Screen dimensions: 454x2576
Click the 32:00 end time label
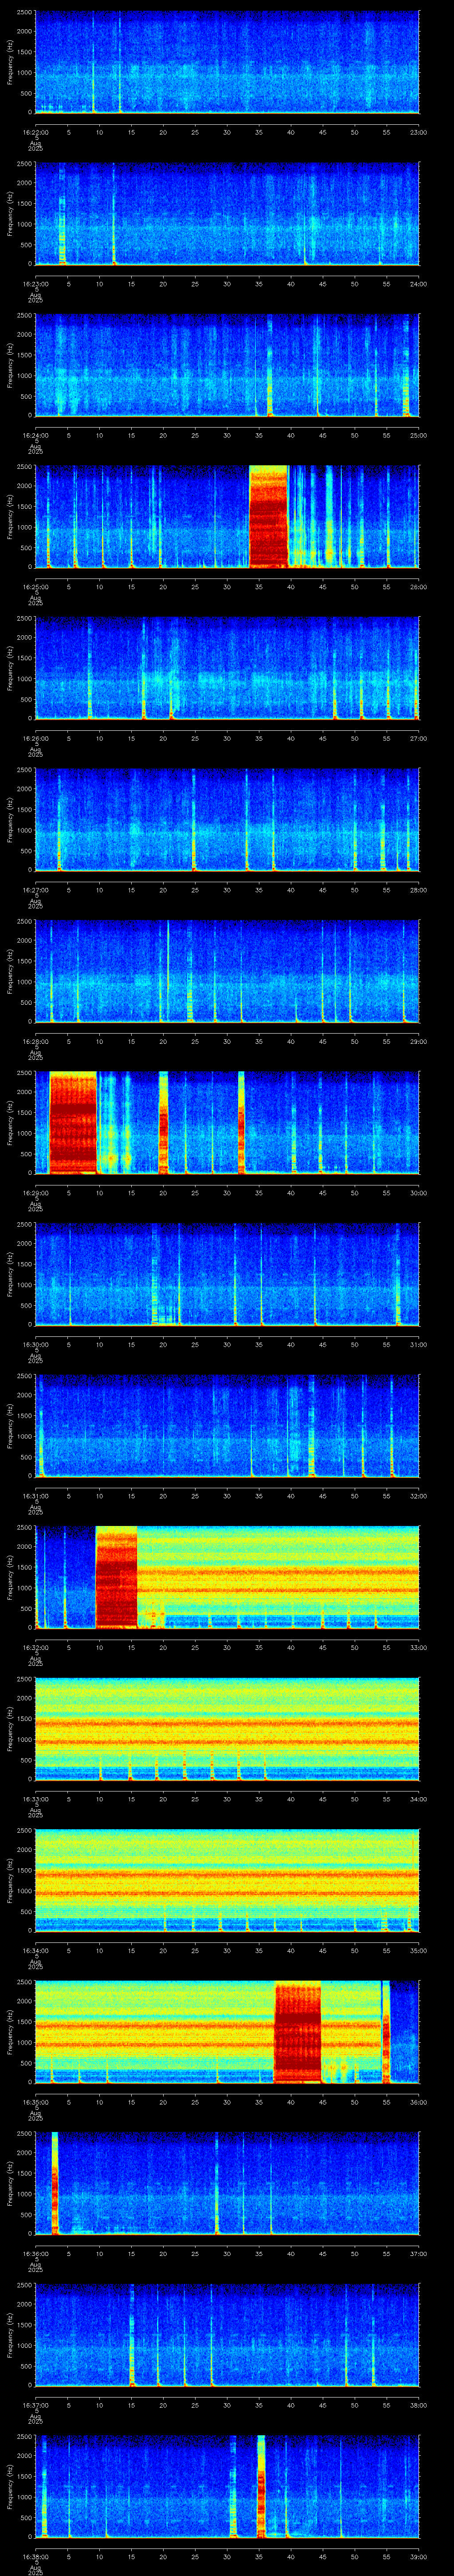[418, 1496]
